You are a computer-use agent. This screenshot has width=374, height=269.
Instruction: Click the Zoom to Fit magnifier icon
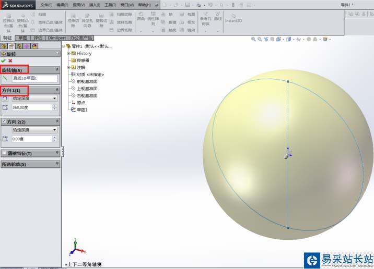click(253, 39)
